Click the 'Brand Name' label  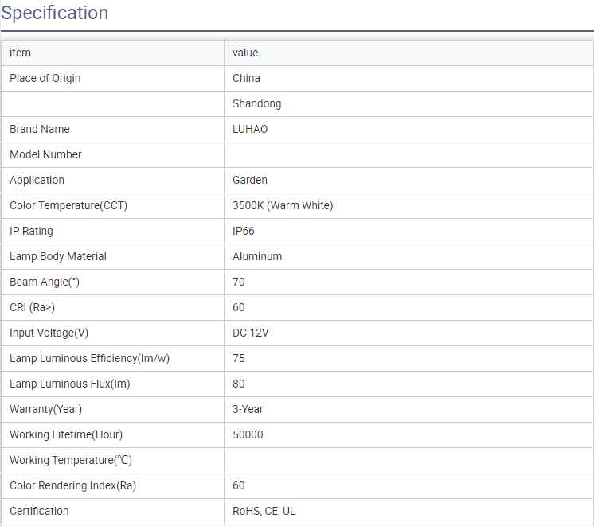40,129
